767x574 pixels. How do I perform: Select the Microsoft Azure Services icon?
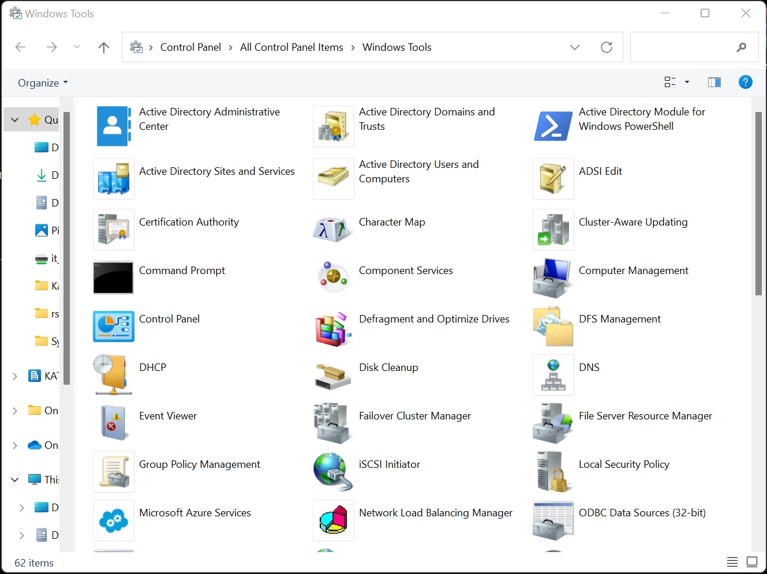click(x=114, y=520)
